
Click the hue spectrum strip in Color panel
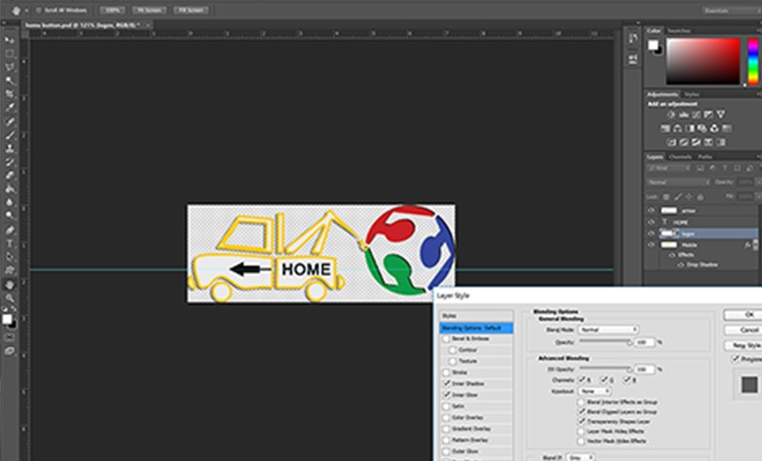pyautogui.click(x=752, y=61)
